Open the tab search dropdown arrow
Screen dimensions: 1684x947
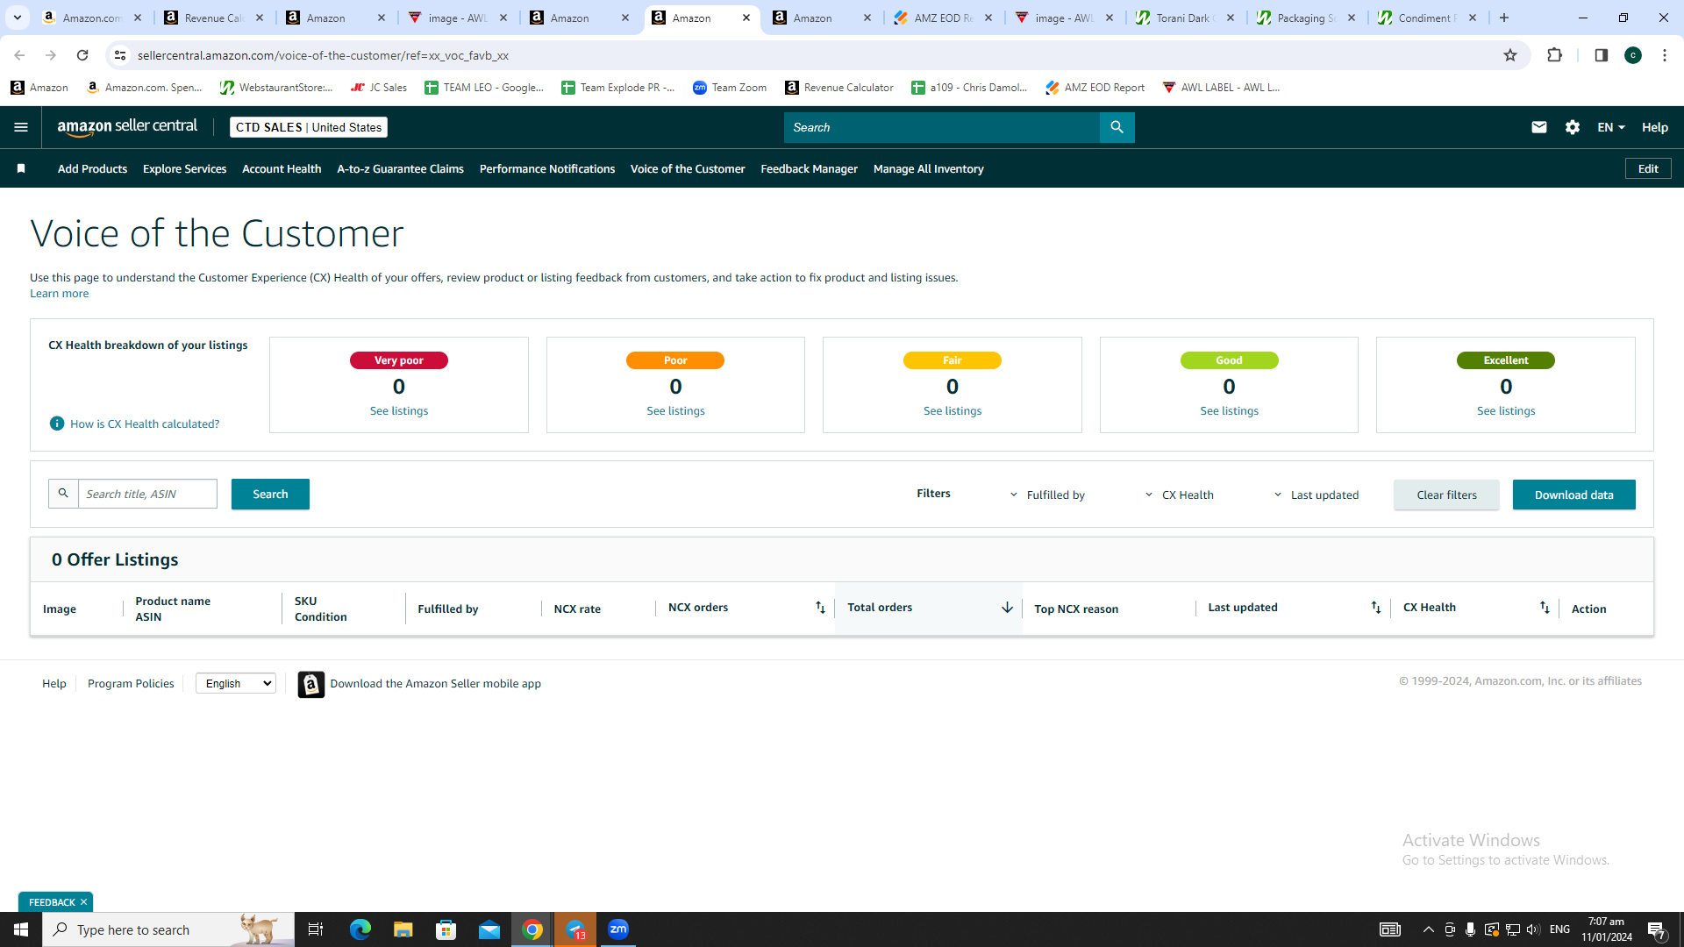[x=17, y=18]
